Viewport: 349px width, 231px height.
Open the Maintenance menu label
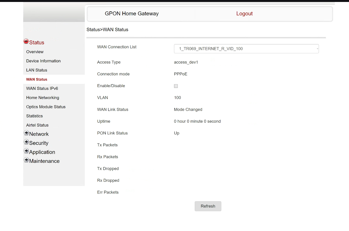[x=44, y=161]
